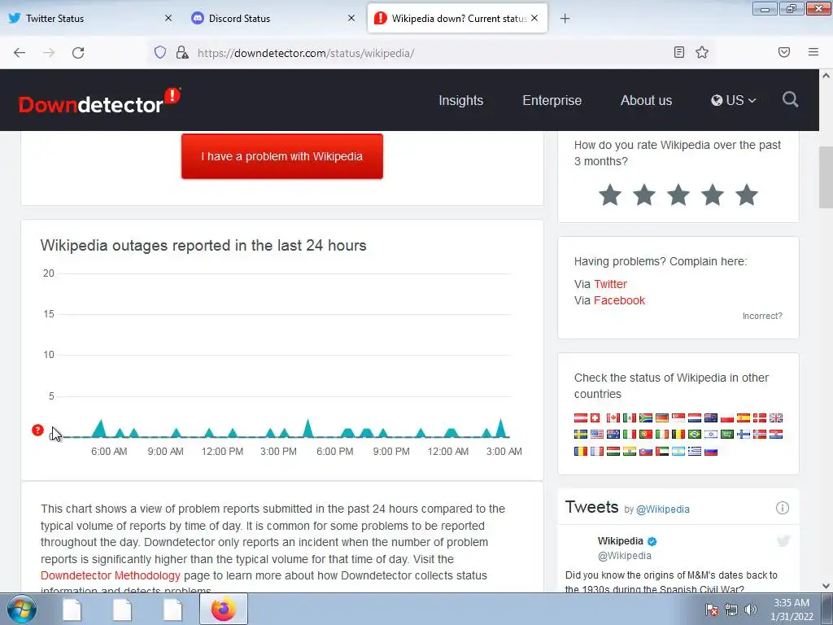The height and width of the screenshot is (625, 833).
Task: Select the Israel flag
Action: pos(711,435)
